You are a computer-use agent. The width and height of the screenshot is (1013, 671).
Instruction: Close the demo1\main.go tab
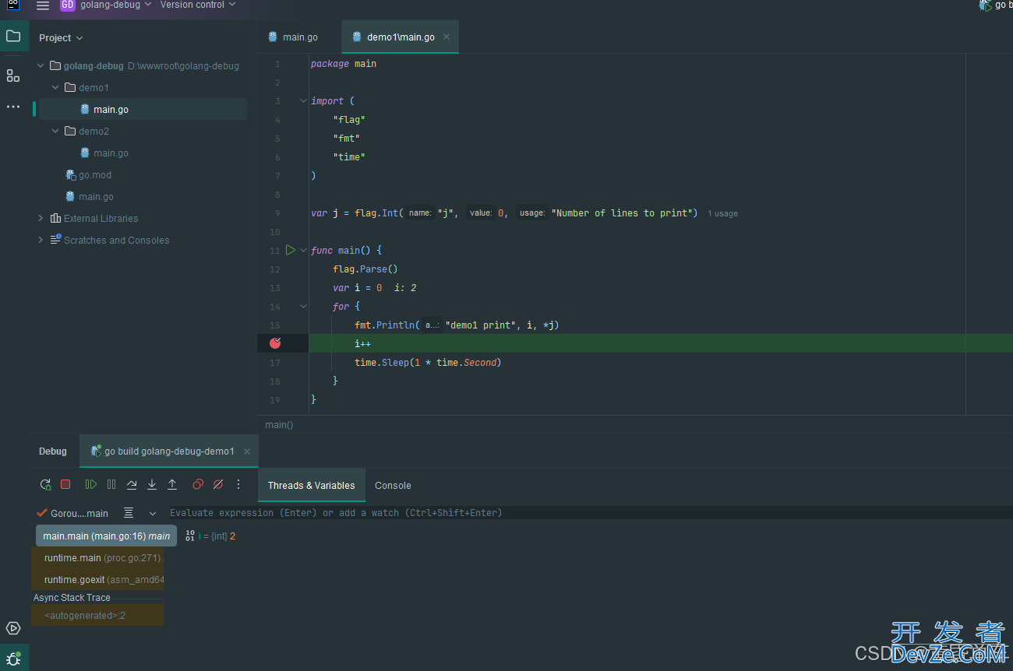[x=446, y=37]
